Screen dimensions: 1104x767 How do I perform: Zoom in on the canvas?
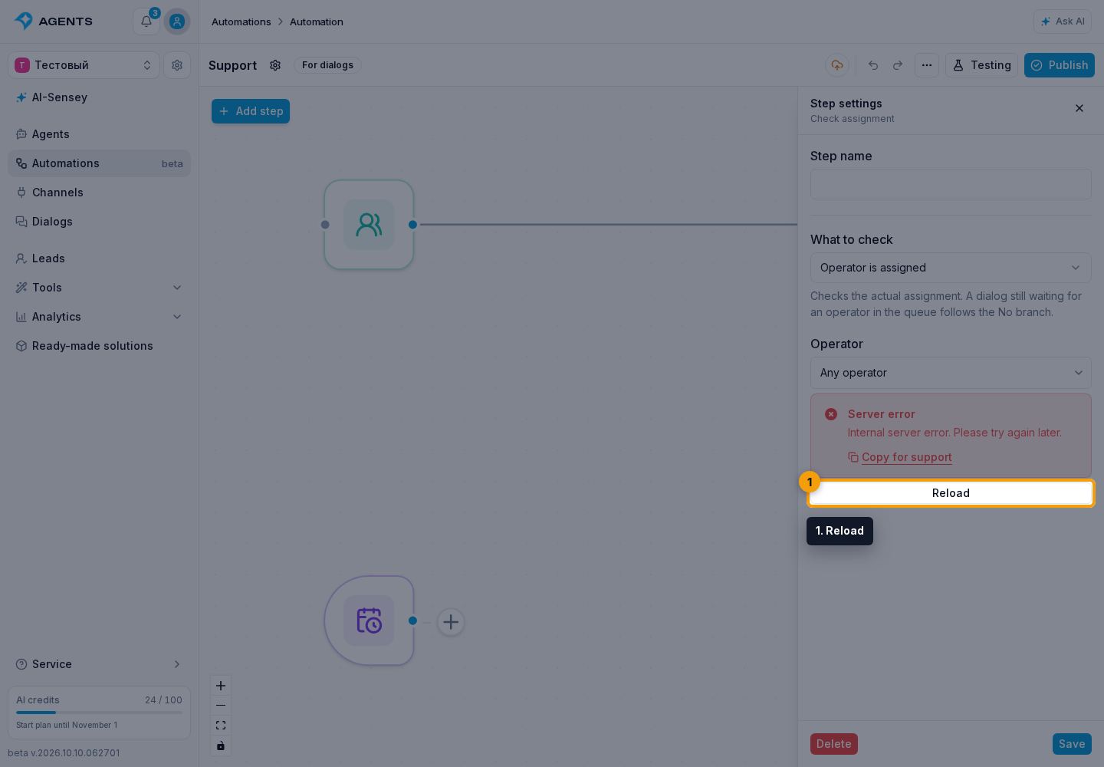[x=221, y=686]
